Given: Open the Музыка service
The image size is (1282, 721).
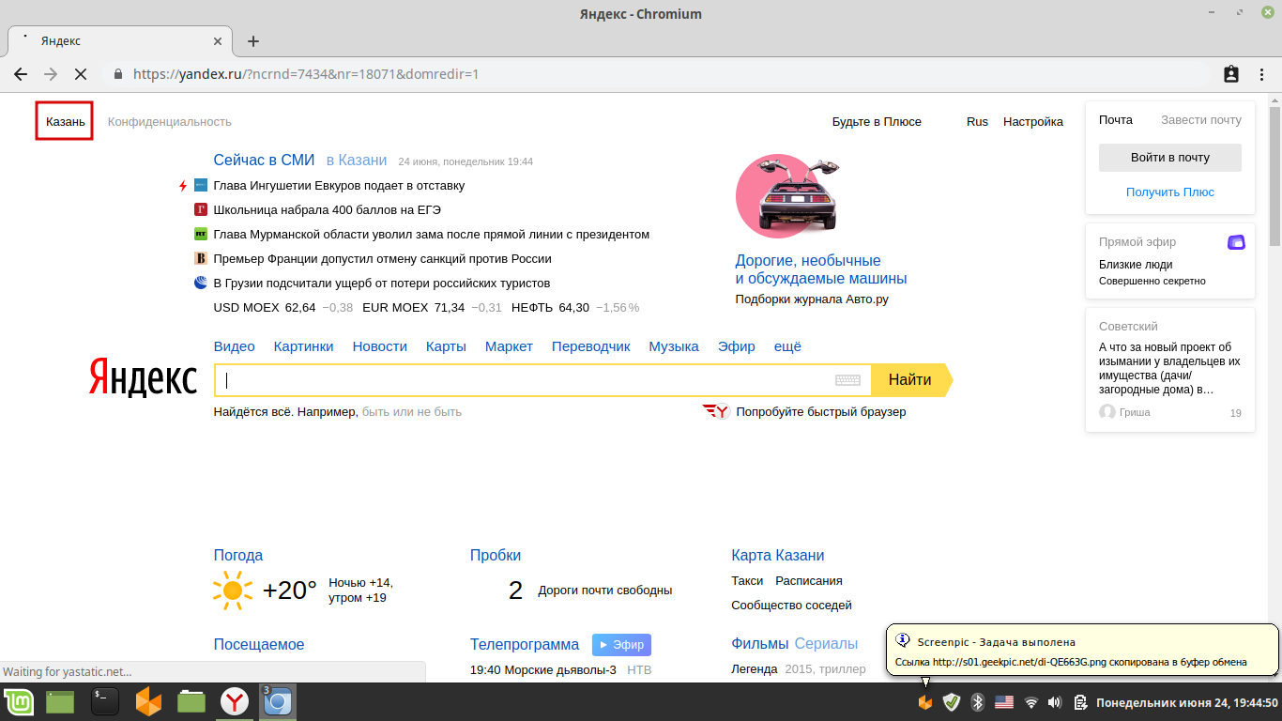Looking at the screenshot, I should coord(674,346).
